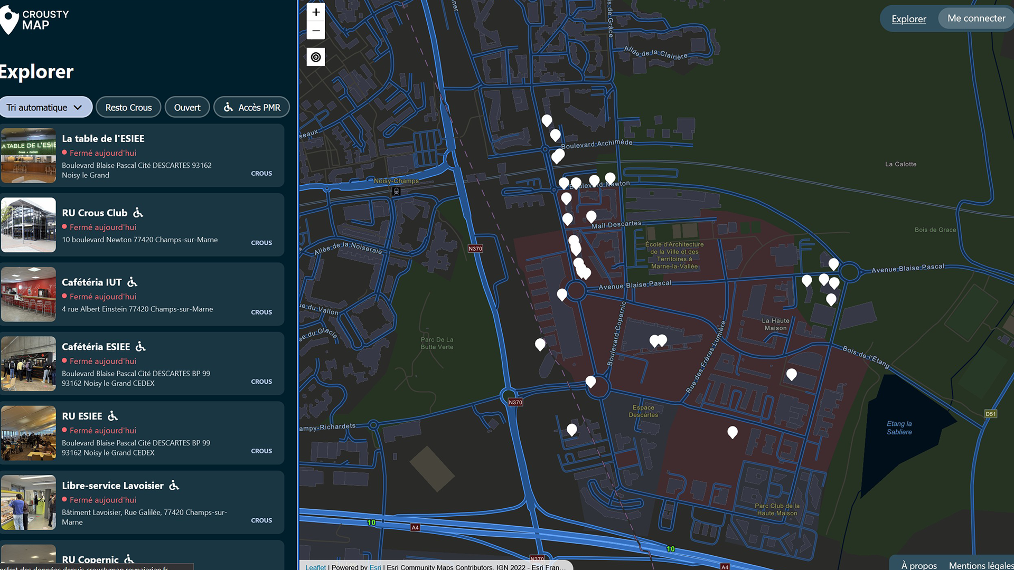Screen dimensions: 1014x570
Task: Open the RU Copernic listing
Action: tap(142, 555)
